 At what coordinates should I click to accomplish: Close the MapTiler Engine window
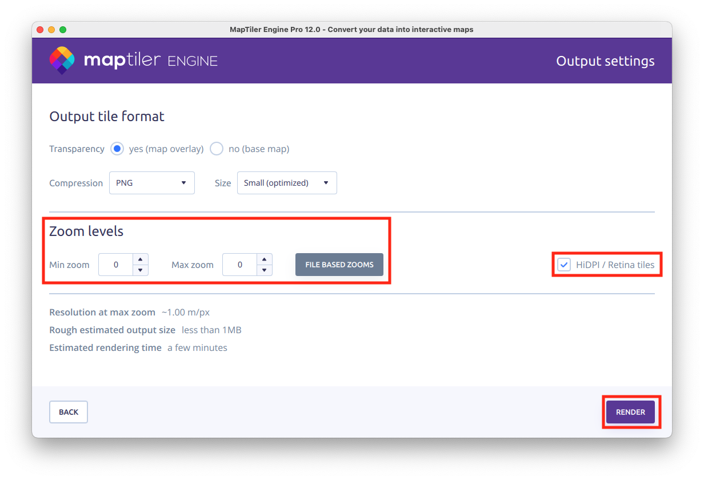point(40,30)
